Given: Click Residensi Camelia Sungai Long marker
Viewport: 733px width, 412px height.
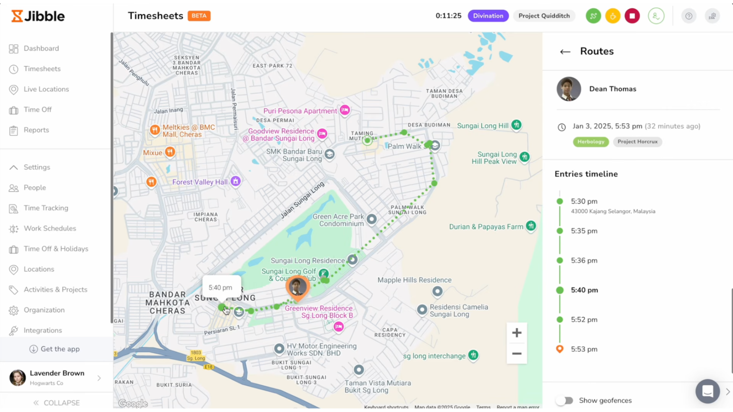Looking at the screenshot, I should [x=422, y=310].
